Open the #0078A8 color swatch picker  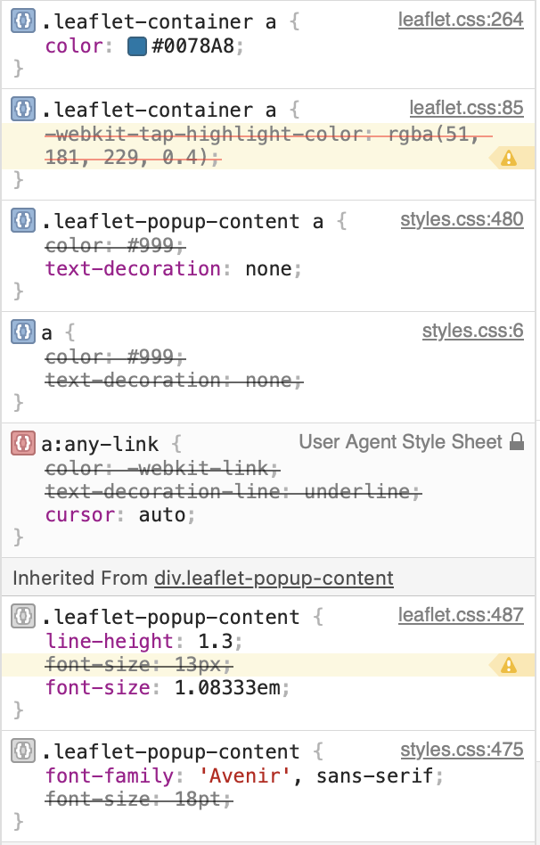pyautogui.click(x=136, y=46)
